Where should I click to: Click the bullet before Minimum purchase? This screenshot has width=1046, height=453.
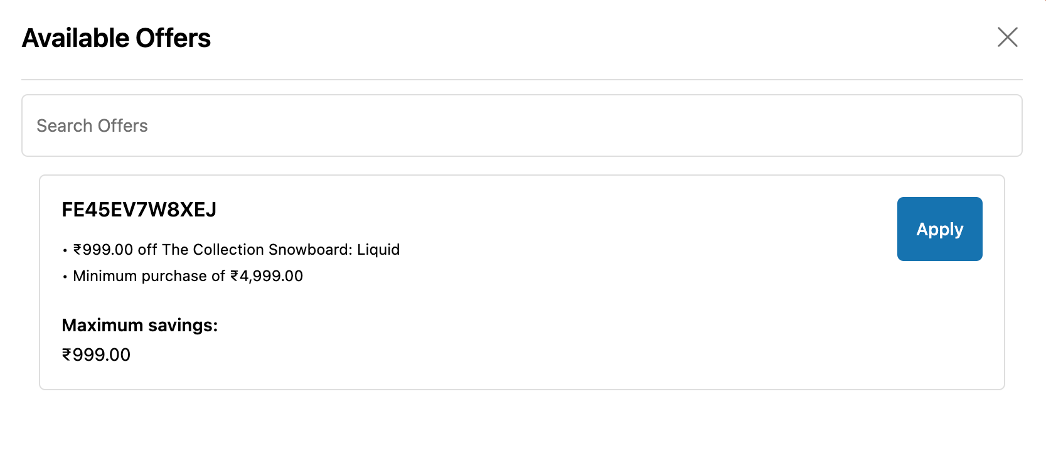[x=65, y=277]
